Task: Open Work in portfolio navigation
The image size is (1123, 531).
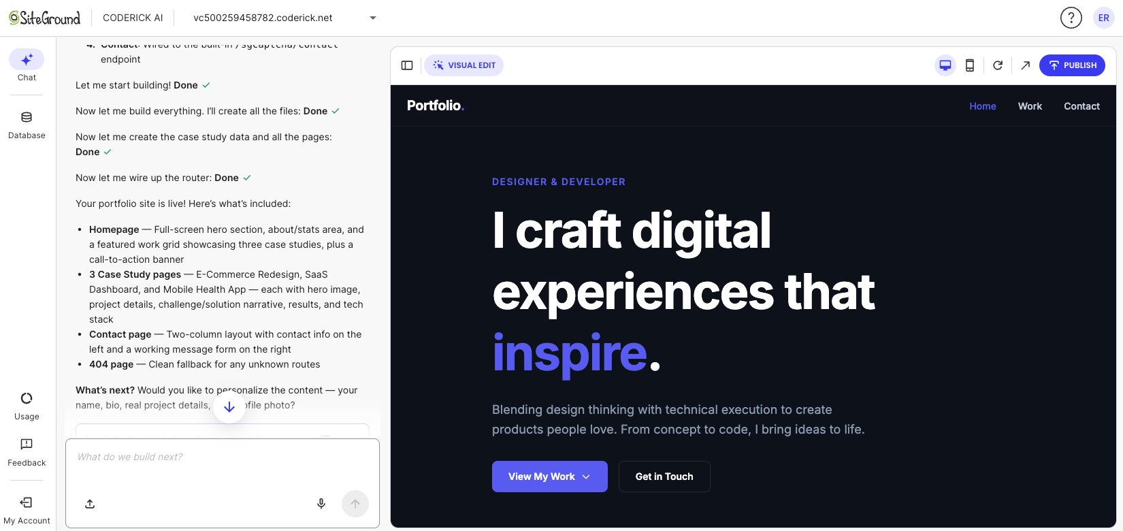Action: [1030, 106]
